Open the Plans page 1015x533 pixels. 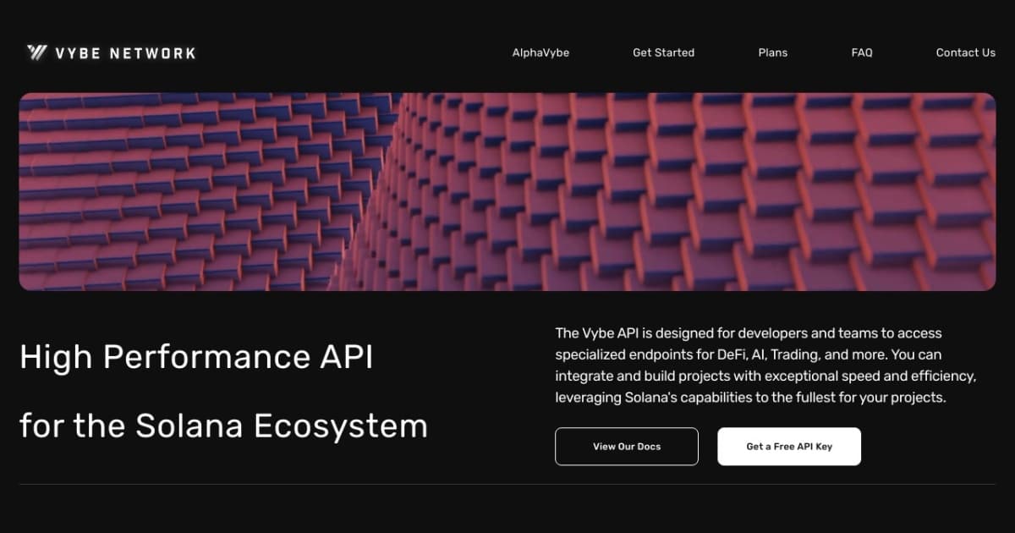tap(772, 52)
